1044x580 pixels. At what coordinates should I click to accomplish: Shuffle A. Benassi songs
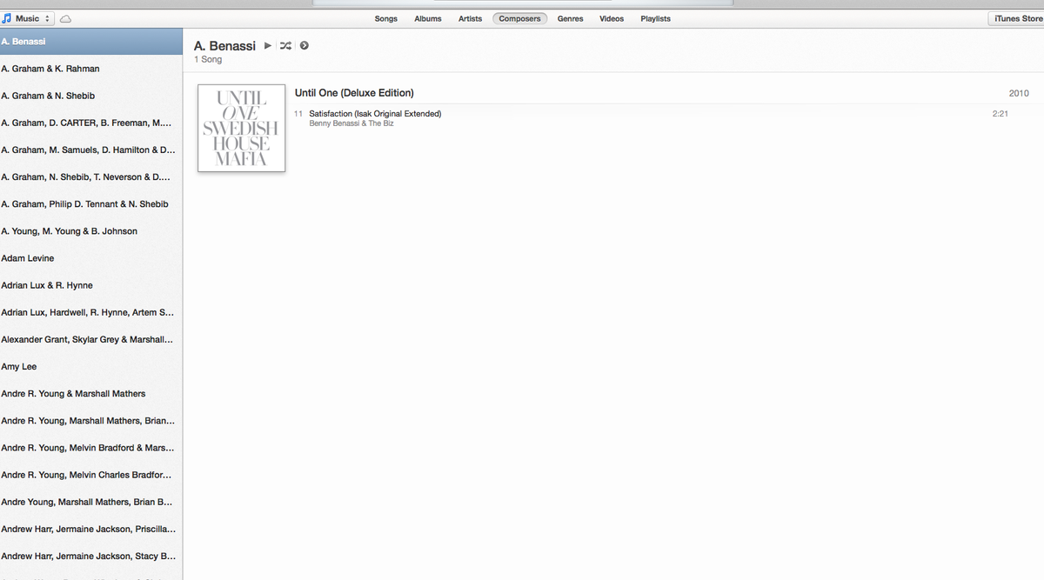click(x=285, y=46)
